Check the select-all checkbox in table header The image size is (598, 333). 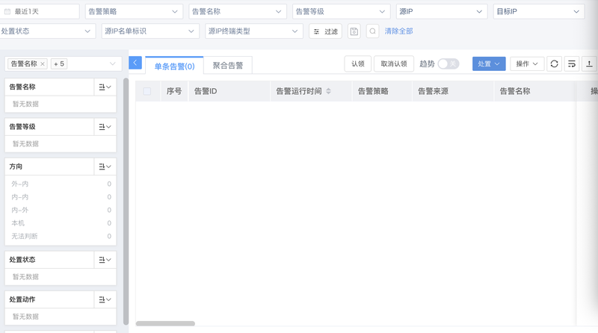point(147,91)
